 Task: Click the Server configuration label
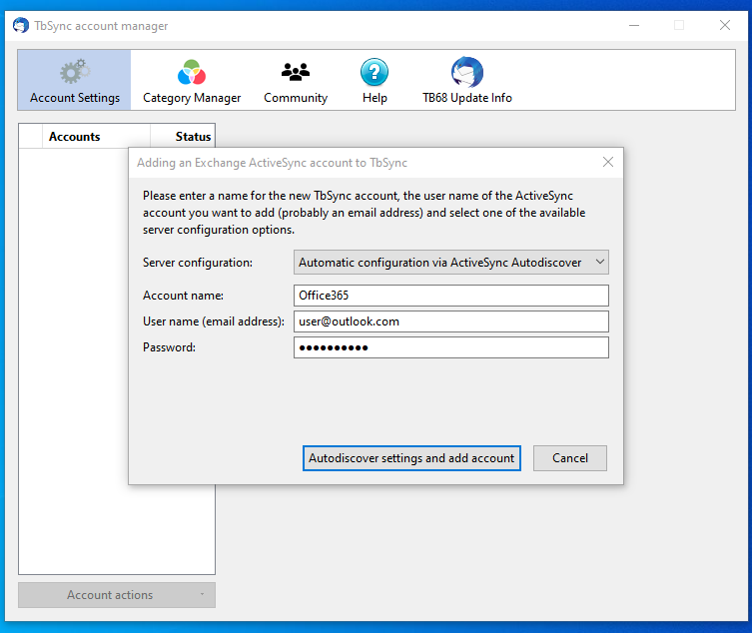198,263
